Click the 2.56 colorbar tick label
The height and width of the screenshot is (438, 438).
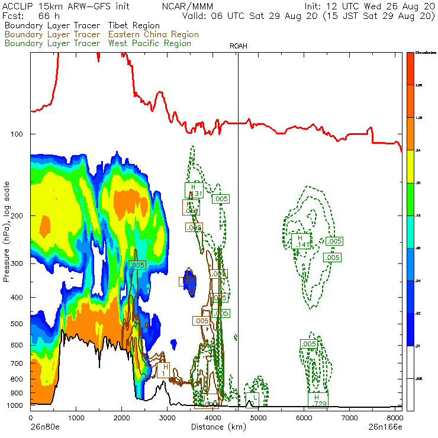pos(418,85)
